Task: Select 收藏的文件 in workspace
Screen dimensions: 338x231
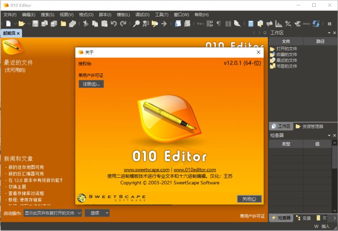Action: click(283, 54)
